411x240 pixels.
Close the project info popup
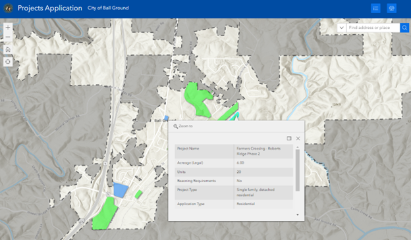click(x=298, y=139)
